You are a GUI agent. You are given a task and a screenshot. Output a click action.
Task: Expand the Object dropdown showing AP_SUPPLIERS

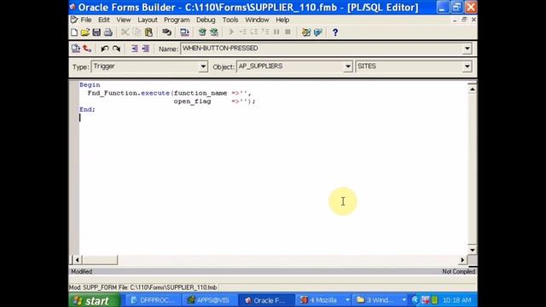[347, 67]
